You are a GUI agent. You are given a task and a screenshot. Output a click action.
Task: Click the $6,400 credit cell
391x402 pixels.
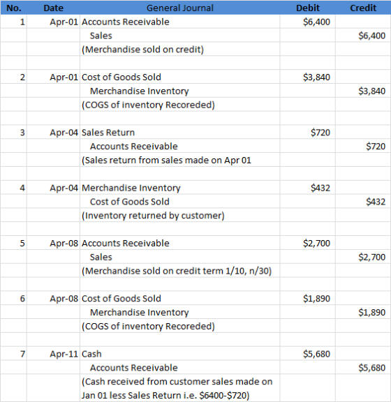point(363,36)
